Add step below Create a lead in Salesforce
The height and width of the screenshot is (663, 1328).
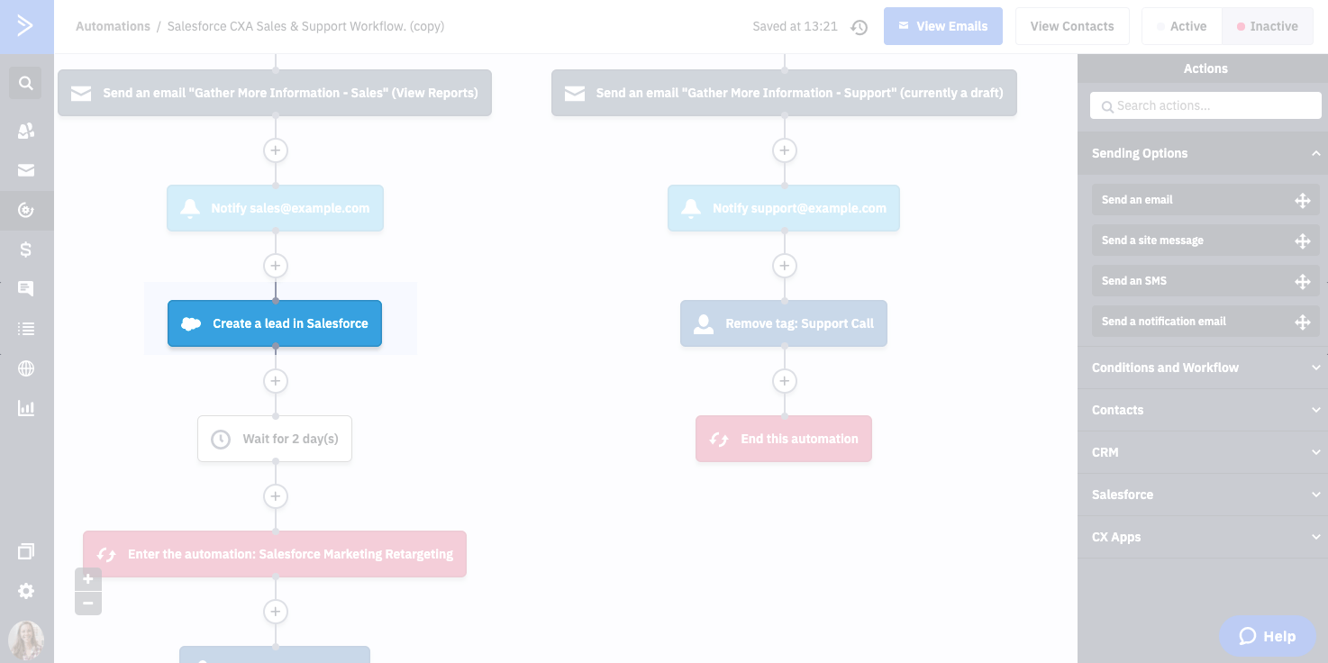tap(276, 381)
